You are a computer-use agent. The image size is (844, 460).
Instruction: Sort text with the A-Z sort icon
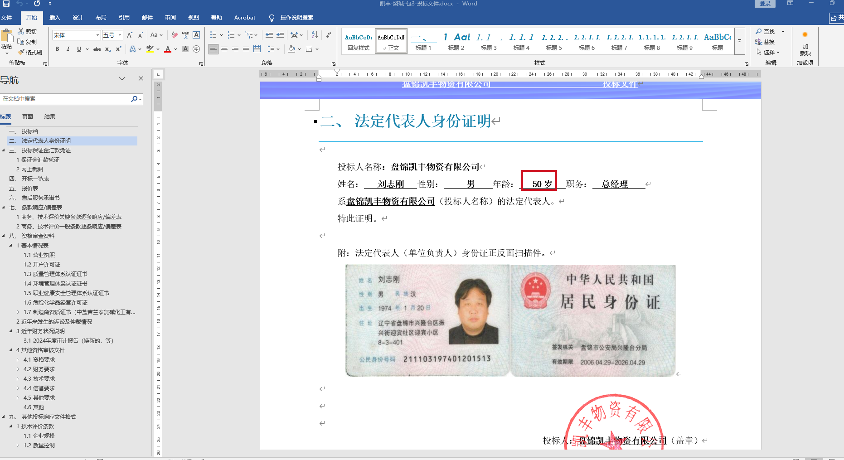pyautogui.click(x=315, y=35)
